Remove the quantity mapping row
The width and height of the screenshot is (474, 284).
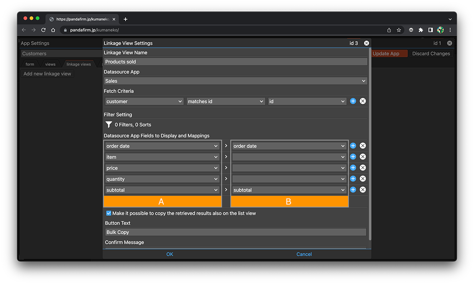point(363,179)
